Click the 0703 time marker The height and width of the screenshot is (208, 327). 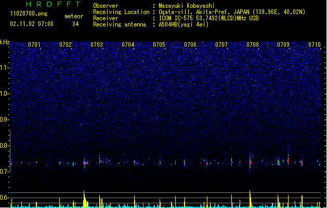pos(97,45)
